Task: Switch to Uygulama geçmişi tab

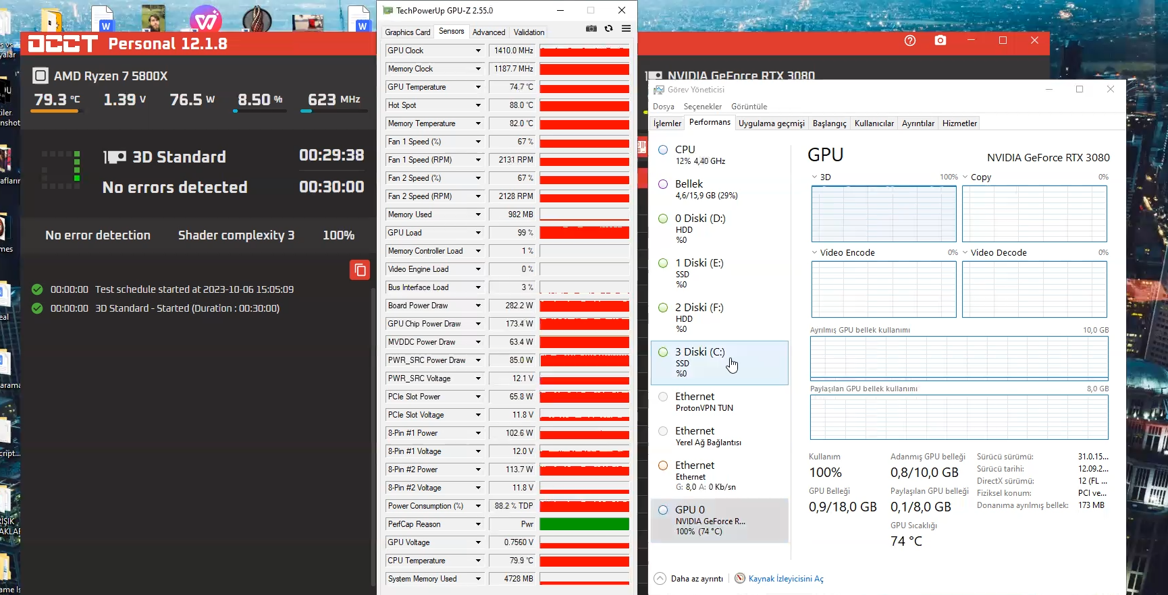Action: click(x=772, y=123)
